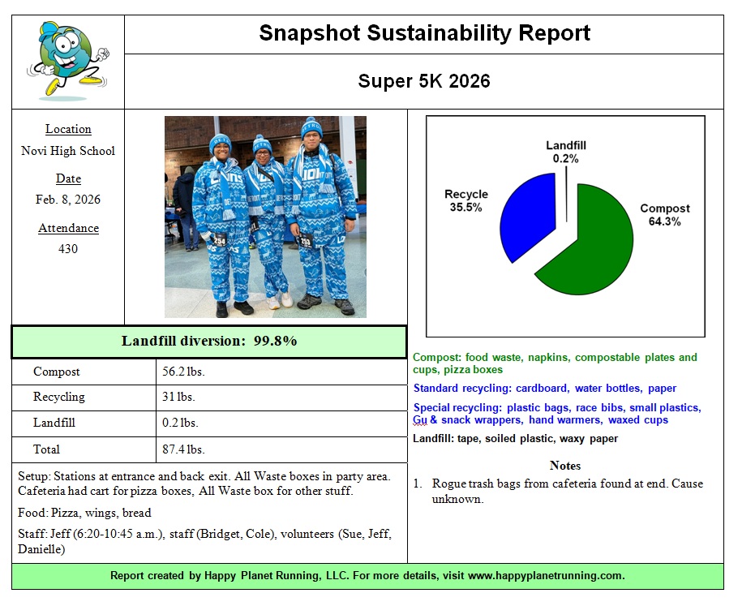Click the Compost 64.3% chart label
The height and width of the screenshot is (606, 742).
point(665,215)
